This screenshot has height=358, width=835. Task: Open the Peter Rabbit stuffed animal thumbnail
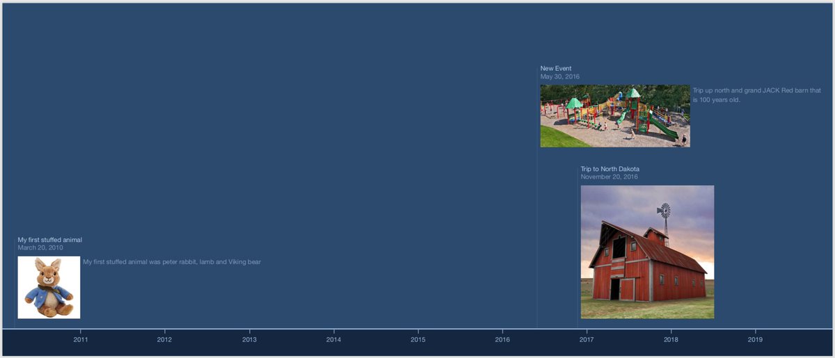49,287
